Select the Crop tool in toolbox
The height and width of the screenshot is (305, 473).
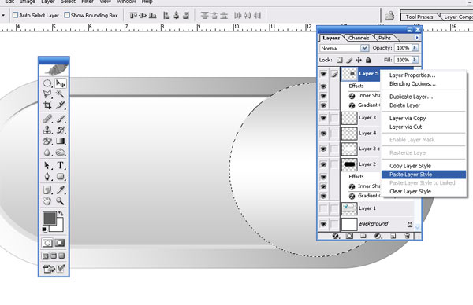pos(47,105)
